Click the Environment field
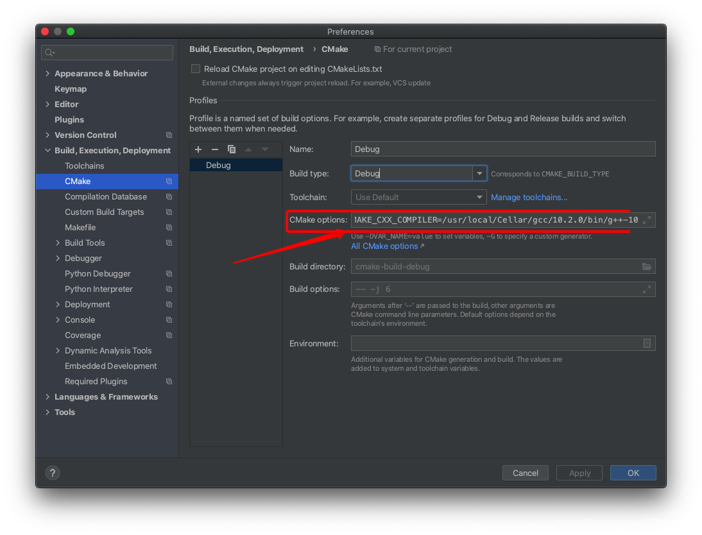 [503, 343]
